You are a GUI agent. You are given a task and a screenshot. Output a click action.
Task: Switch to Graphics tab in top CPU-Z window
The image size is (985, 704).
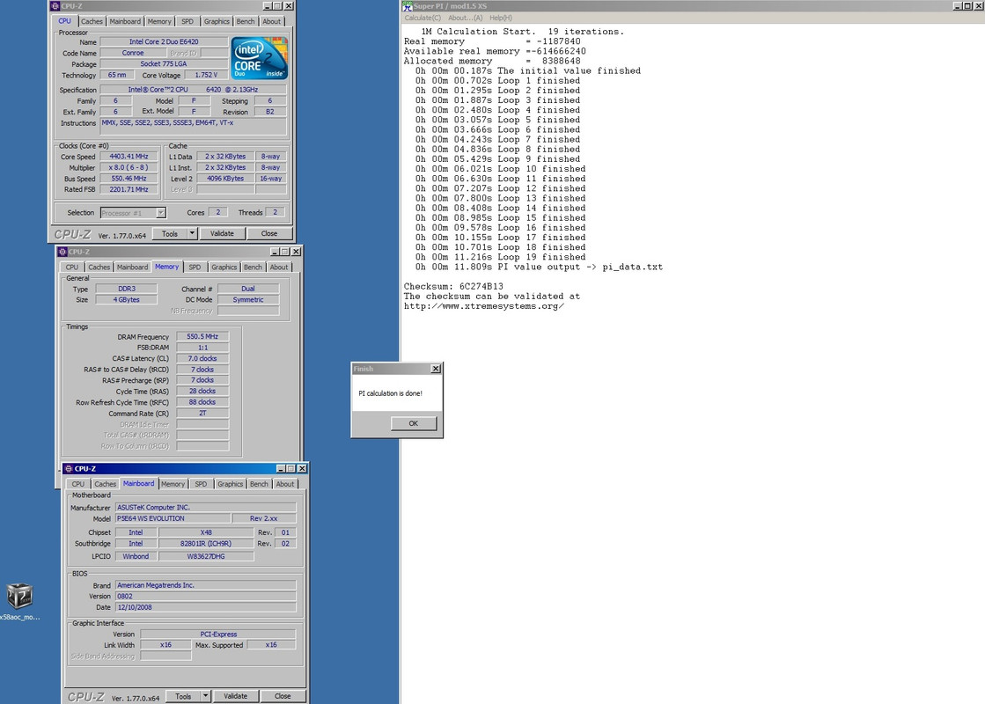tap(217, 21)
